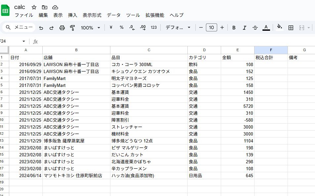
Task: Format as currency with ¥ button
Action: pyautogui.click(x=111, y=27)
